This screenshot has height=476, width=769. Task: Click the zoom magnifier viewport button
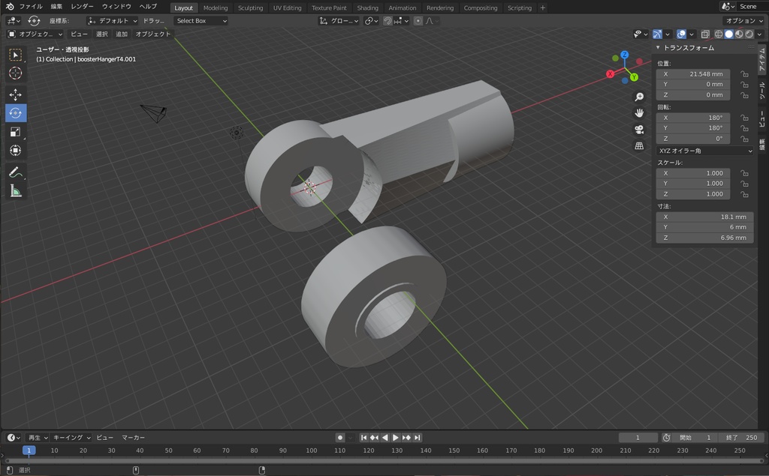pyautogui.click(x=639, y=97)
